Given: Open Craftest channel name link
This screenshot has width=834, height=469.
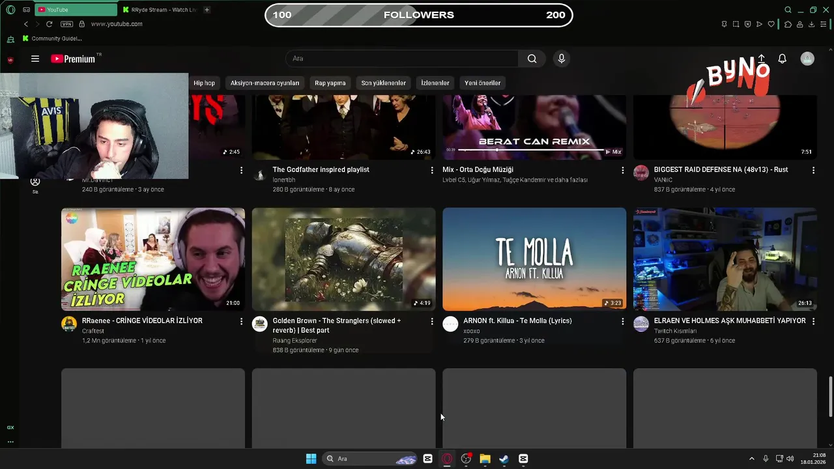Looking at the screenshot, I should [x=93, y=331].
